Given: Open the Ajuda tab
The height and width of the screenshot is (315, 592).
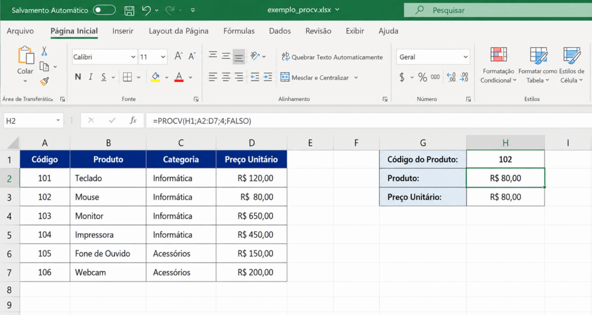Looking at the screenshot, I should [388, 31].
